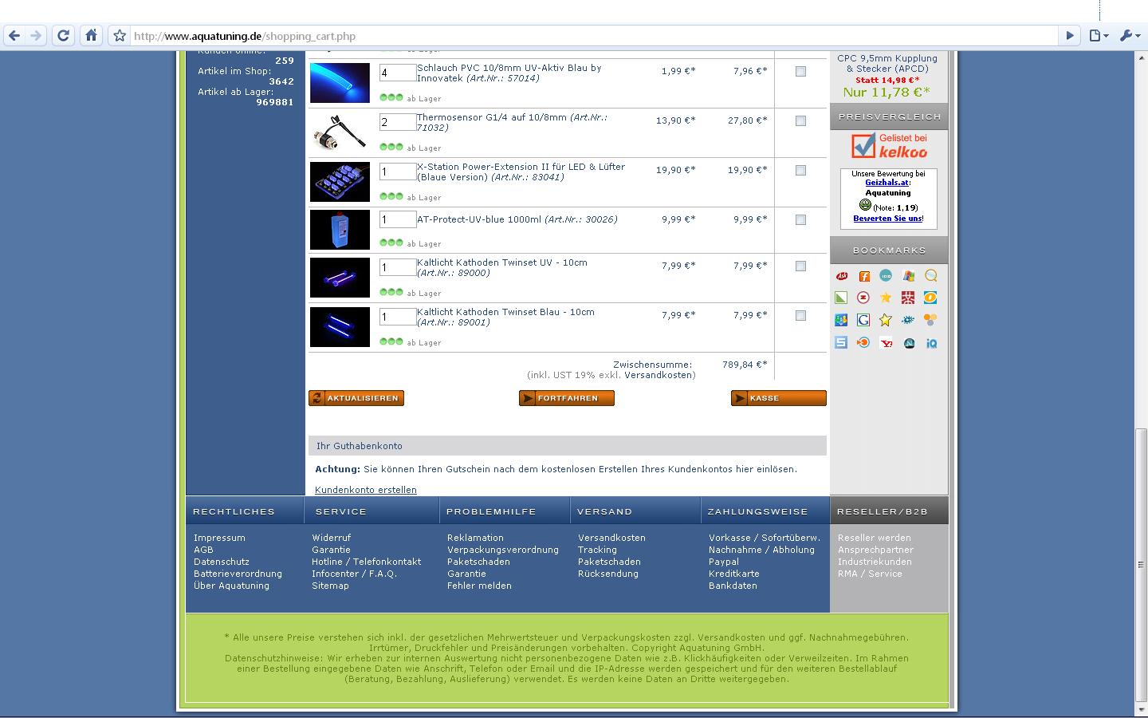
Task: Click the red maze-pattern bookmark icon
Action: [908, 298]
